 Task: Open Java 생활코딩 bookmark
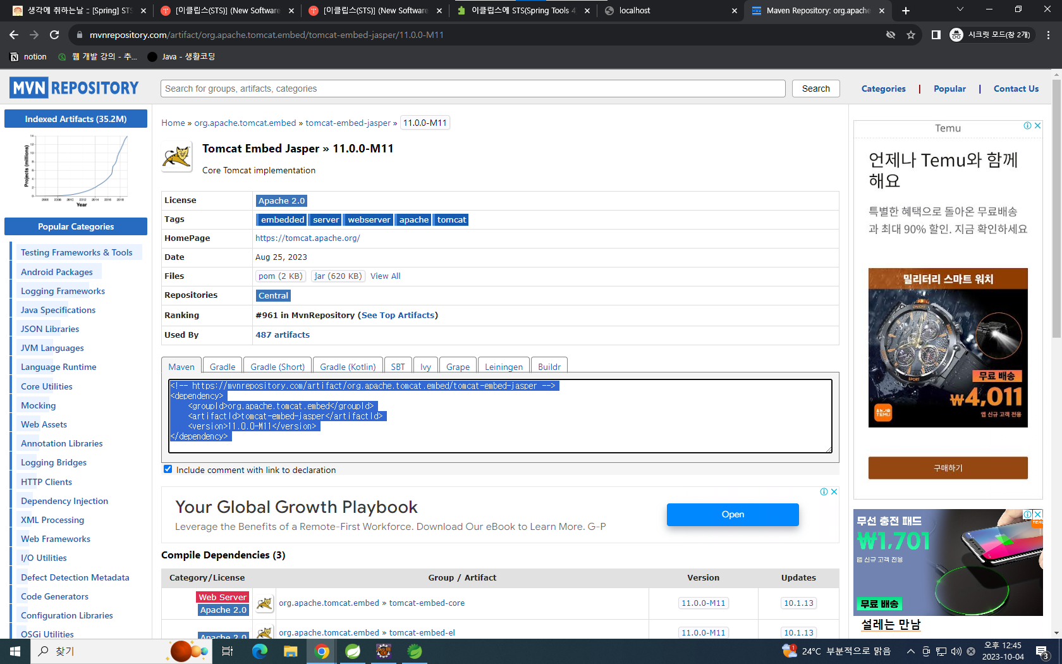(181, 57)
